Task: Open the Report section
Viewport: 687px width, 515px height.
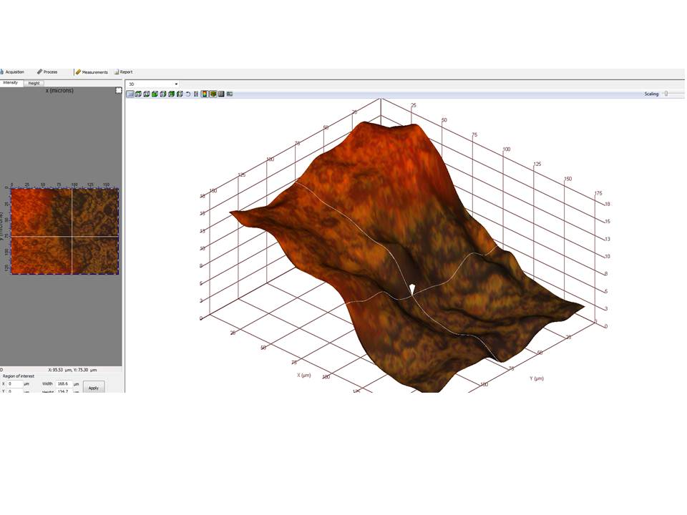Action: pyautogui.click(x=125, y=72)
